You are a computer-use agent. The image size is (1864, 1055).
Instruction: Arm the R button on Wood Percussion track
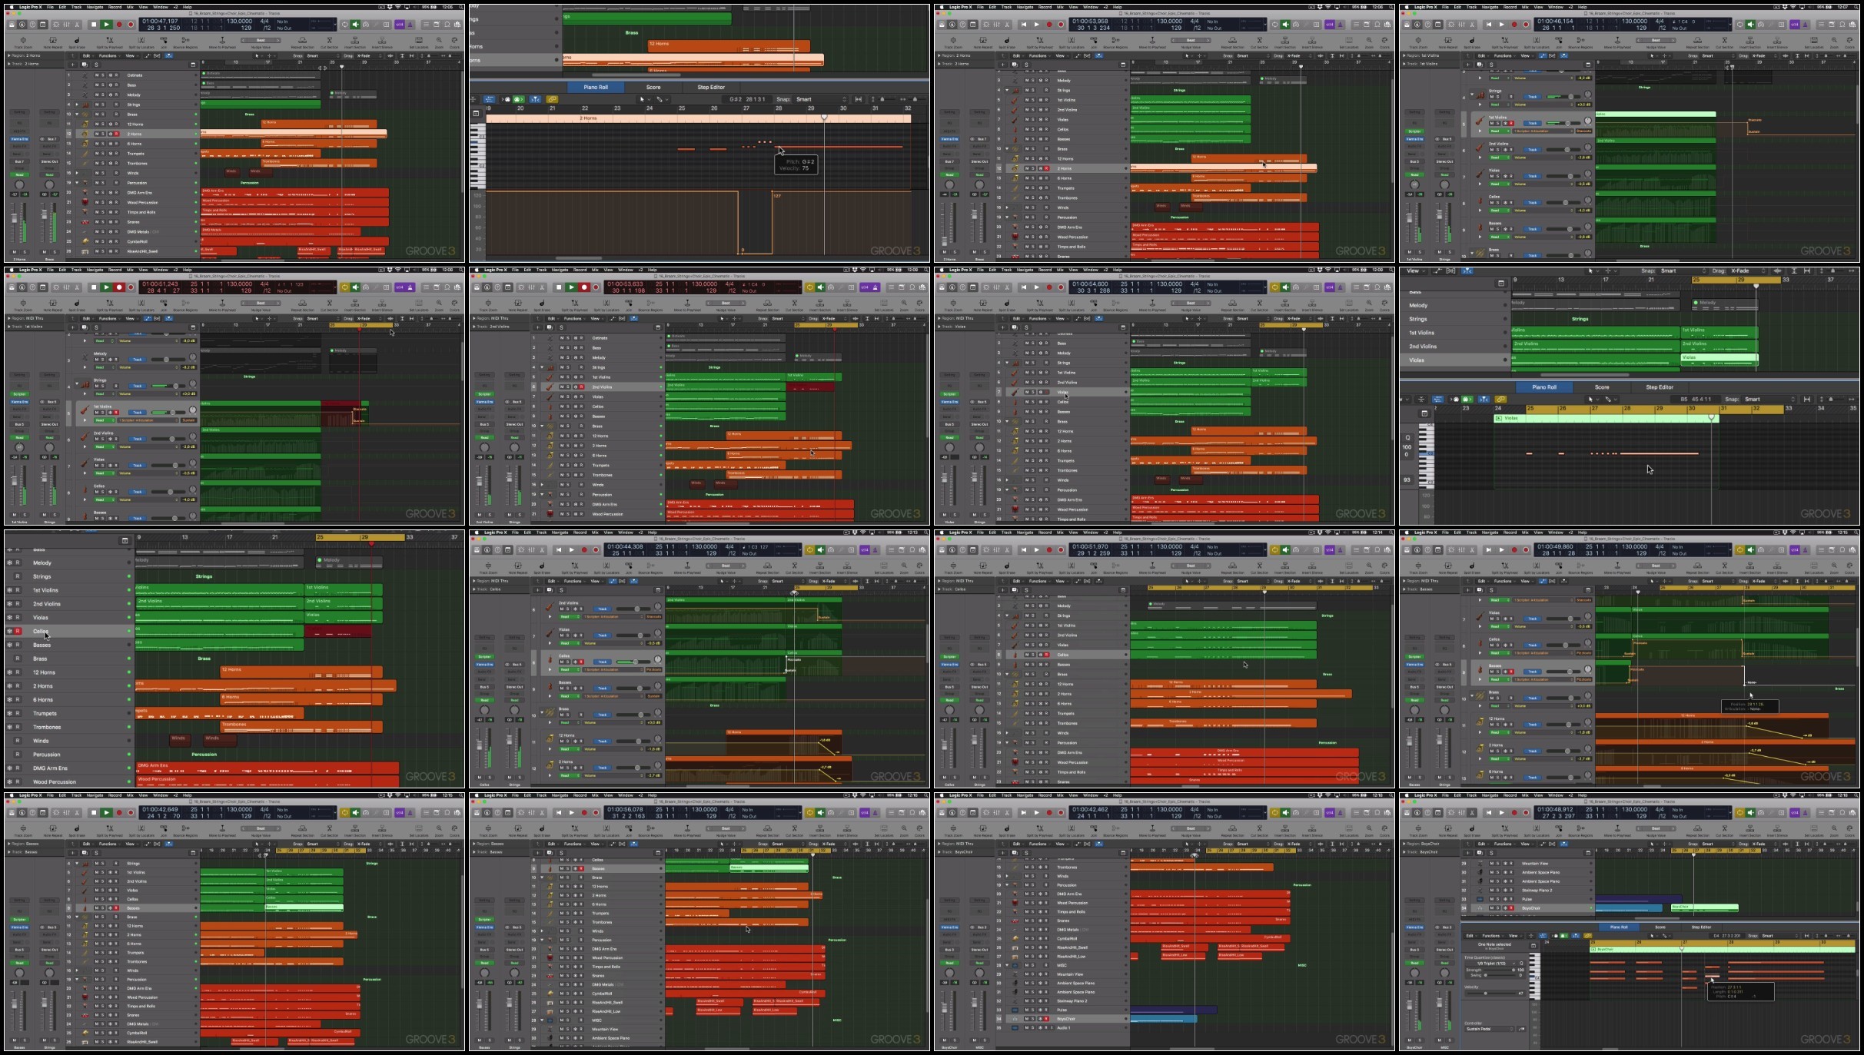[x=18, y=781]
